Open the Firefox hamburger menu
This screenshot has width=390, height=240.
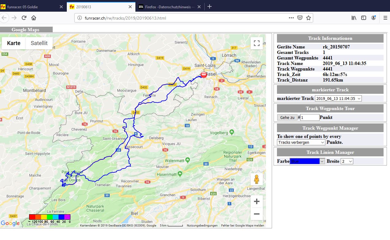[385, 18]
